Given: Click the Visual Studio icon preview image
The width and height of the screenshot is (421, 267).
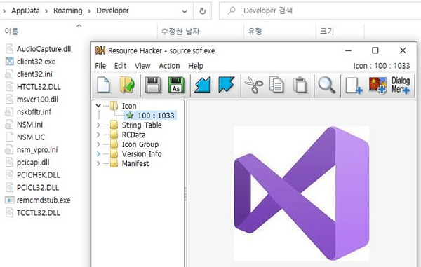Looking at the screenshot, I should [302, 193].
